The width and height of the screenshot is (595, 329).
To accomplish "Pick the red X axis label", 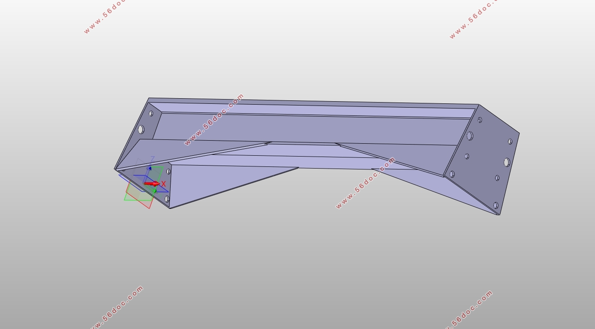I will pyautogui.click(x=163, y=184).
